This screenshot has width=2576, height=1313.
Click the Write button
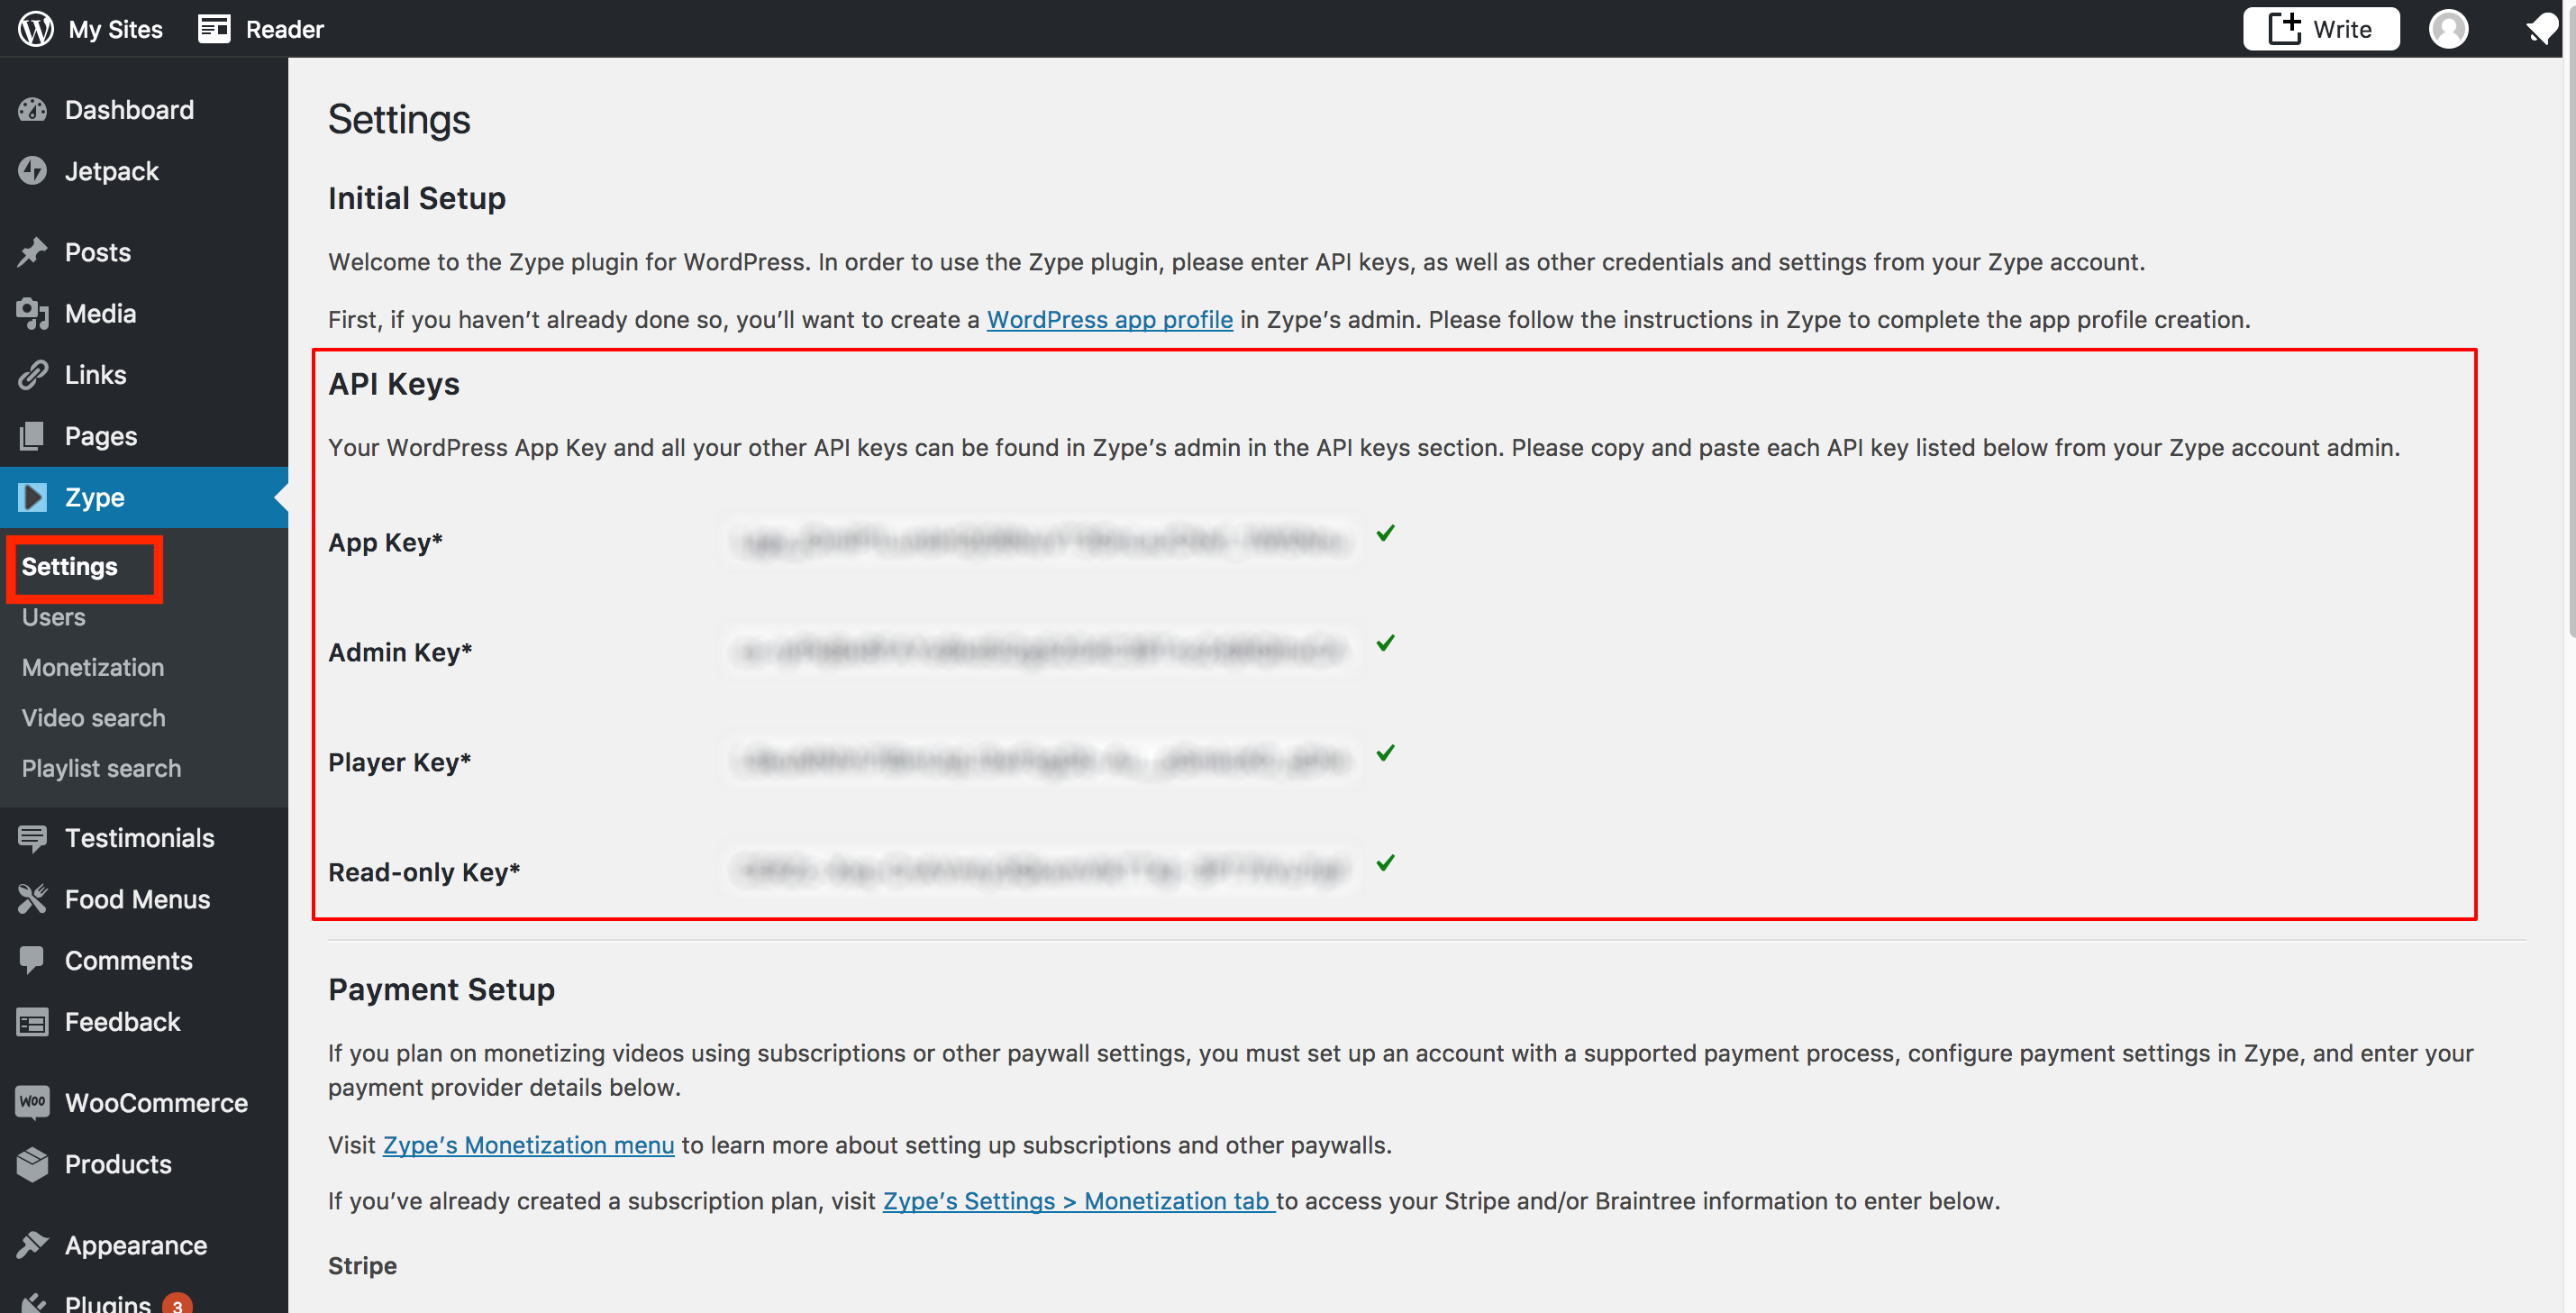point(2320,28)
